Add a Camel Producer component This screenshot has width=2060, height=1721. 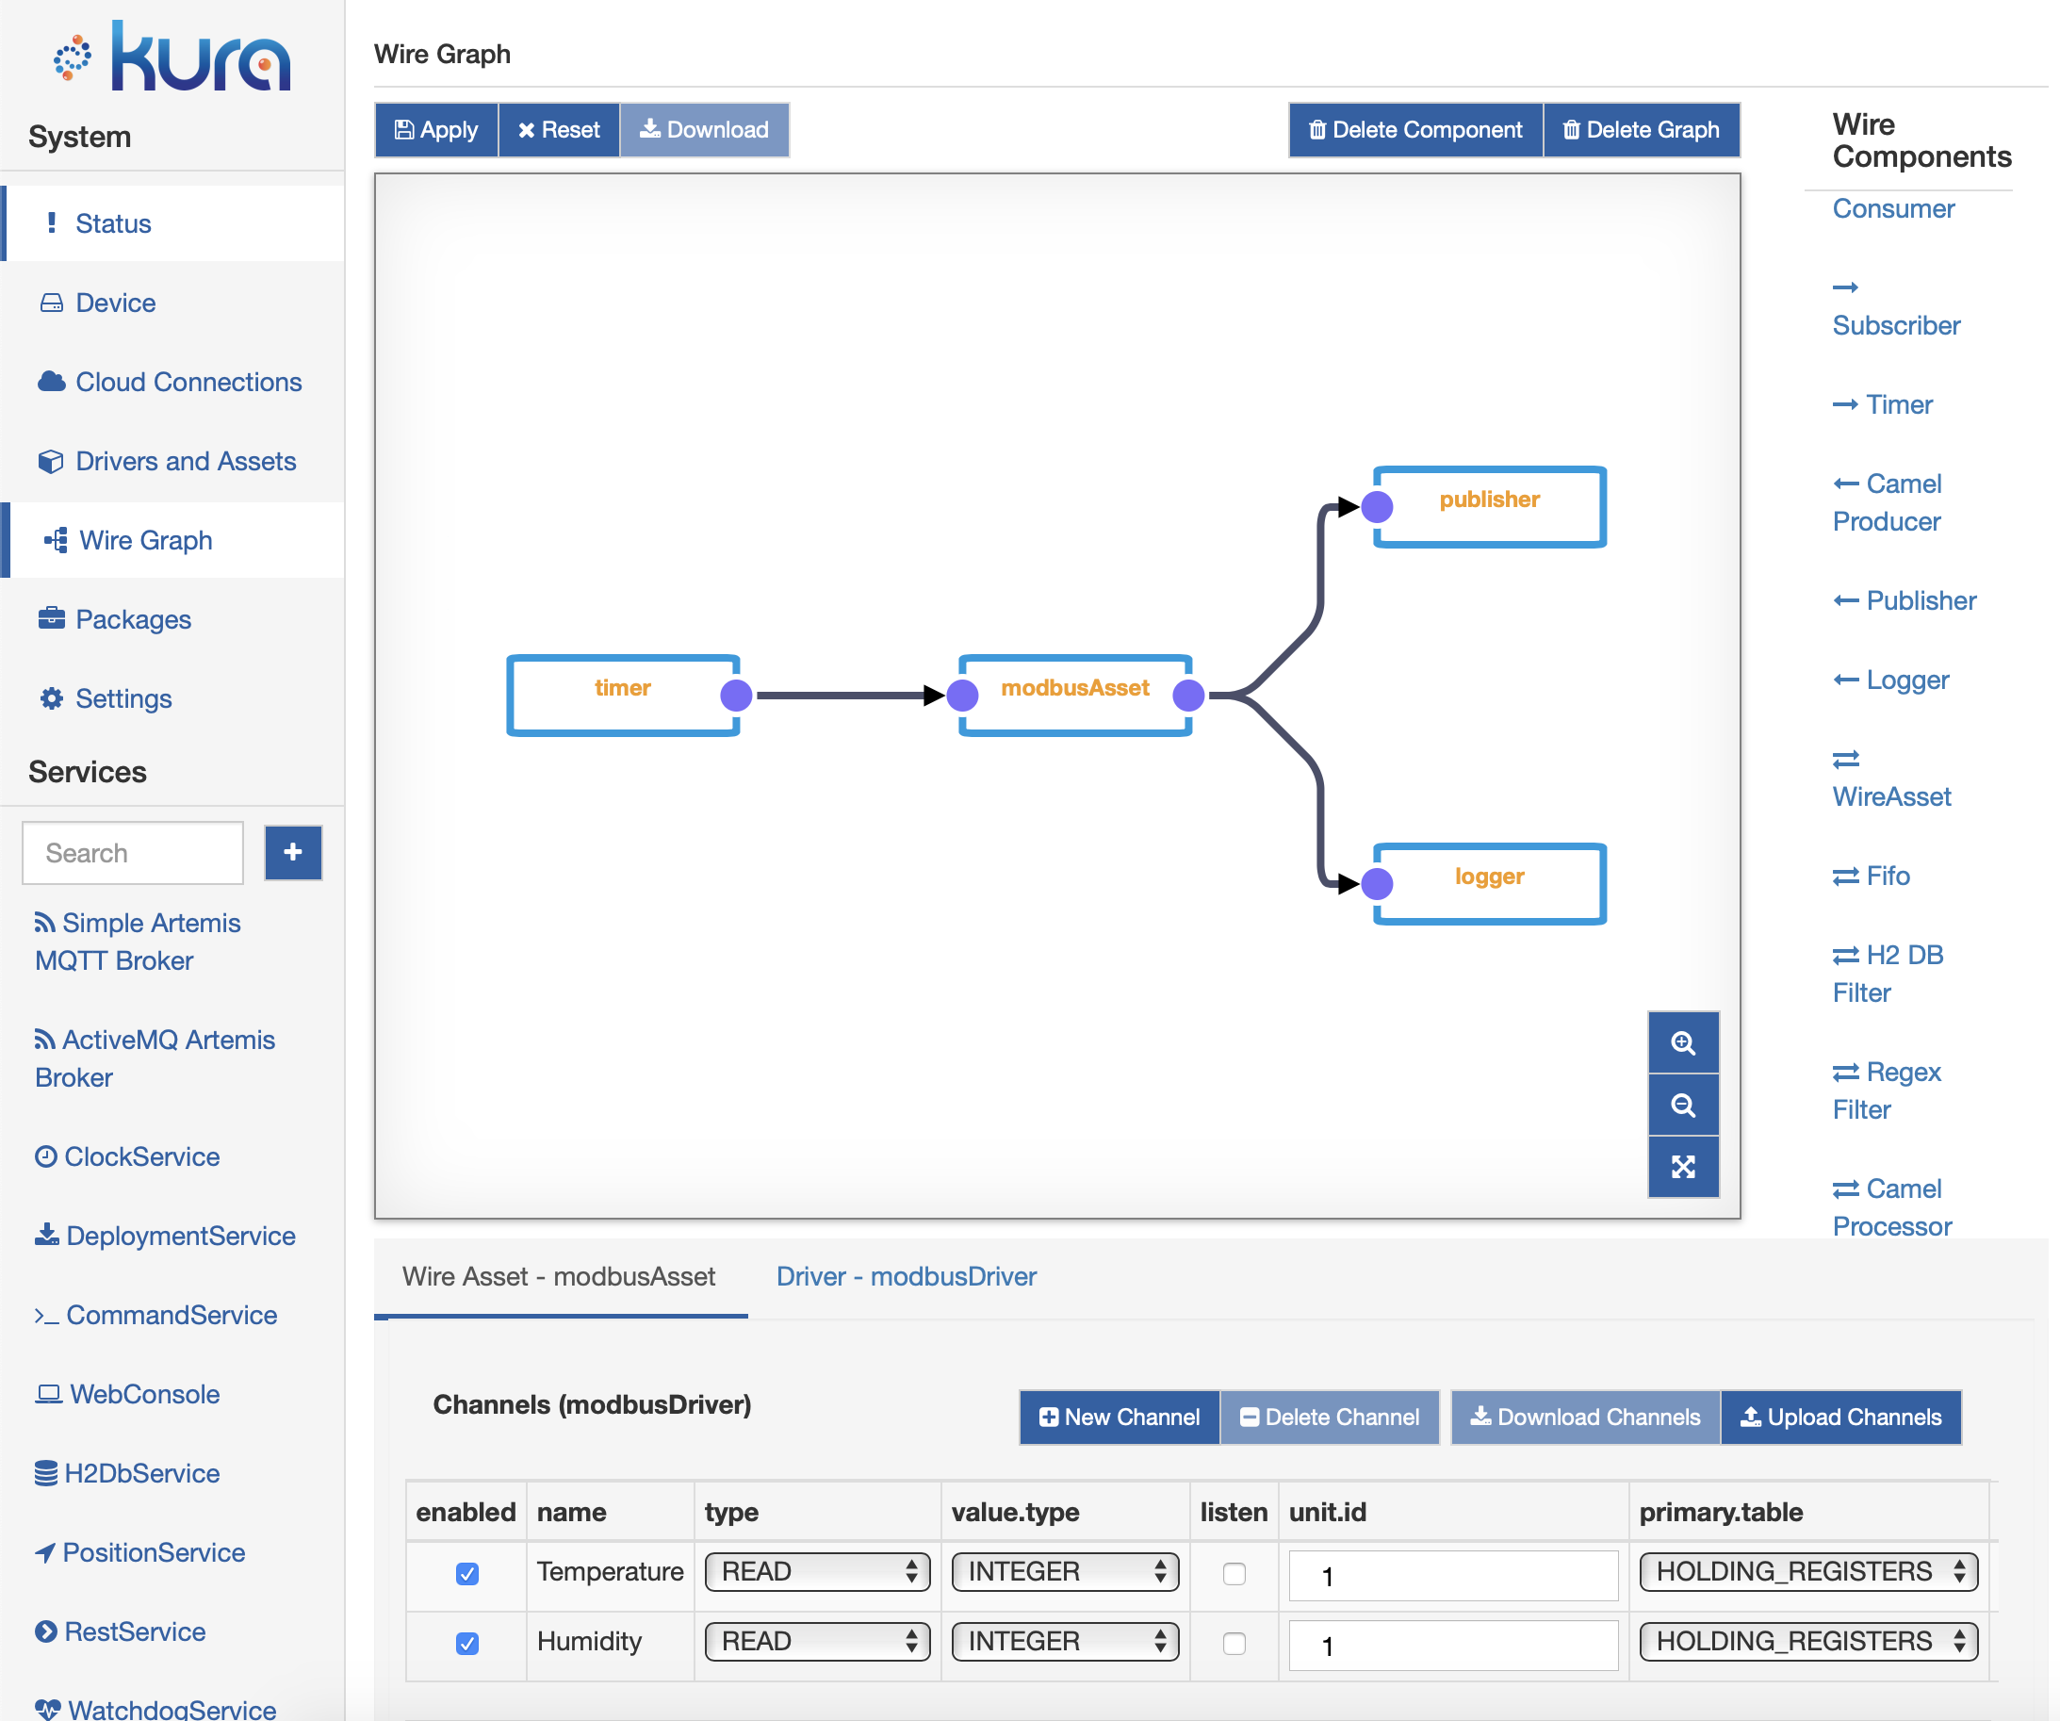(1887, 502)
